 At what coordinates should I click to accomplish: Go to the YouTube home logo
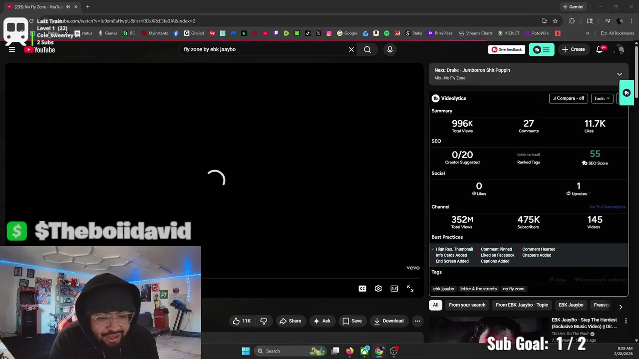(39, 49)
